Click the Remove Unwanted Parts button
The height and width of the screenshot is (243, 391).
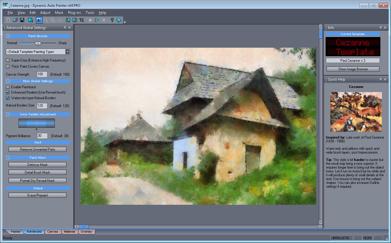point(38,149)
